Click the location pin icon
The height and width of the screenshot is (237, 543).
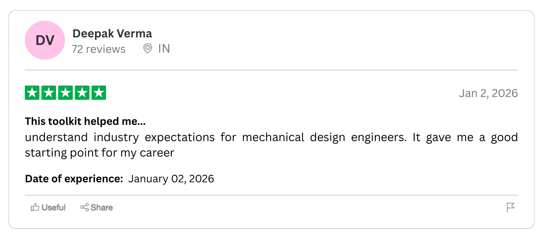pos(147,48)
